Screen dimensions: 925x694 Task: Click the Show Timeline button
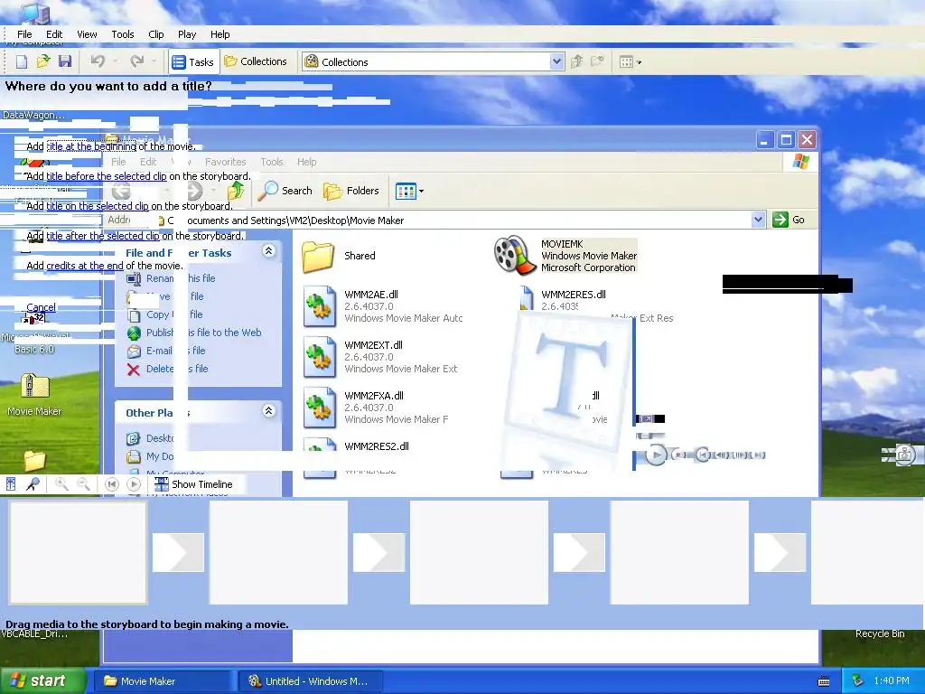pyautogui.click(x=194, y=484)
